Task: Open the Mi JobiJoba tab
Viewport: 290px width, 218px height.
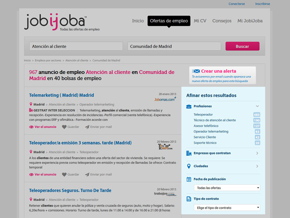Action: [x=250, y=21]
